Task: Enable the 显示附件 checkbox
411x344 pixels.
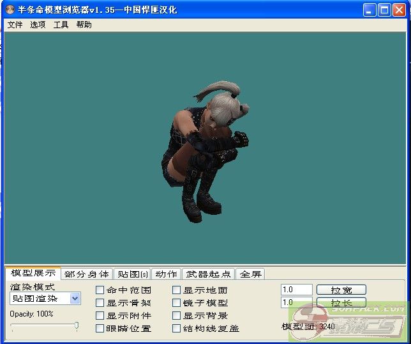Action: click(100, 315)
